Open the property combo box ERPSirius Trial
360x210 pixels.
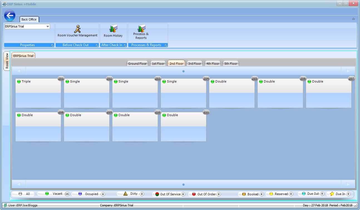(27, 27)
